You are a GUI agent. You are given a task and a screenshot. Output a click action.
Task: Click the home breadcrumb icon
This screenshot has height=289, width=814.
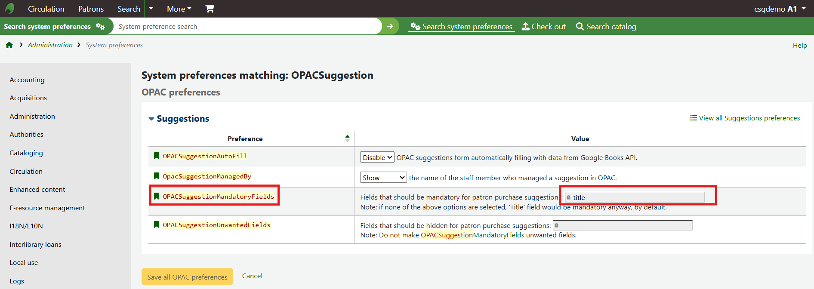9,45
